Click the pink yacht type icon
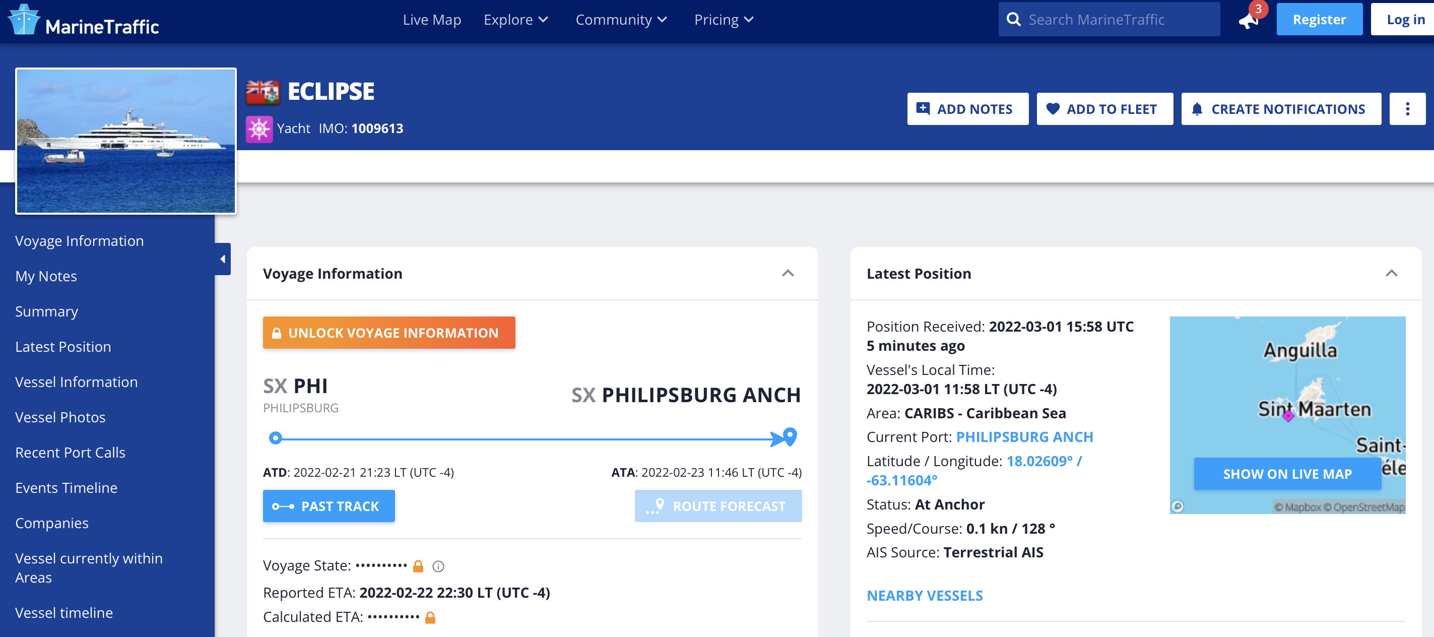This screenshot has height=637, width=1434. tap(259, 129)
